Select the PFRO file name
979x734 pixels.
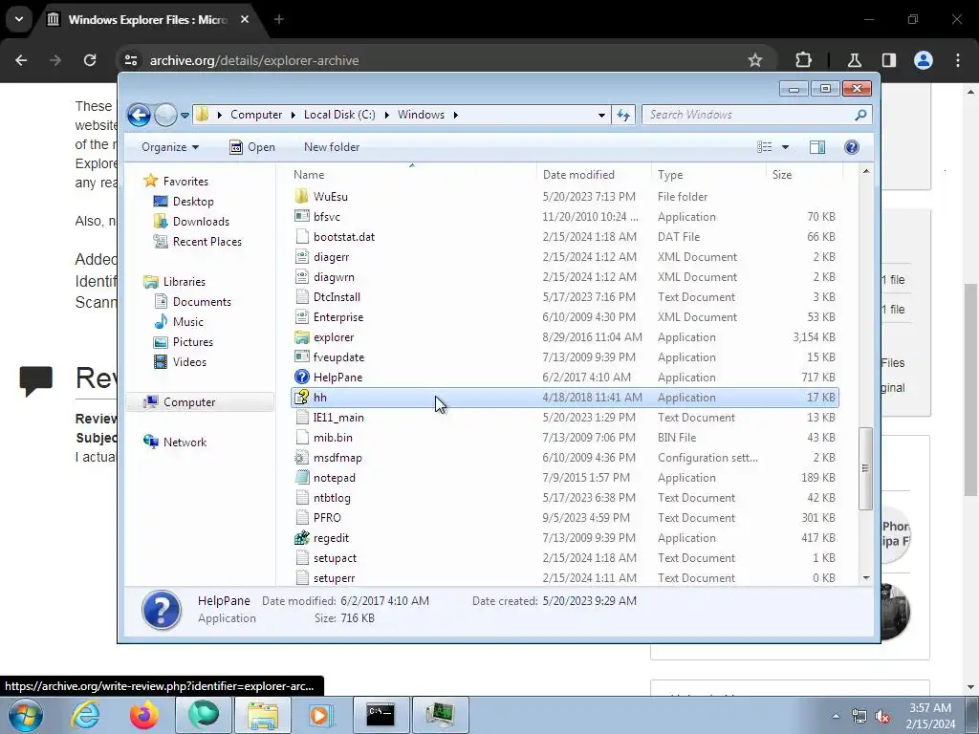tap(327, 517)
